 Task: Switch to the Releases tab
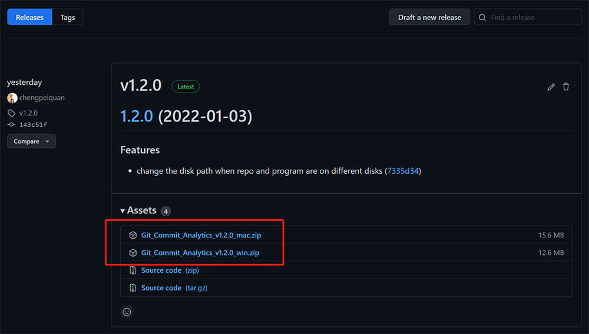(29, 17)
